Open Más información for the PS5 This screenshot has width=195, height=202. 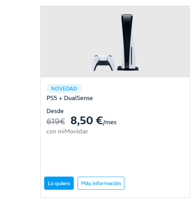[101, 183]
